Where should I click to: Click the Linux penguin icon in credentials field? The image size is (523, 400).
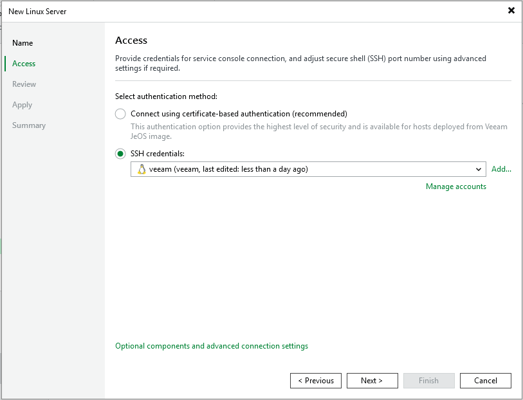tap(142, 169)
